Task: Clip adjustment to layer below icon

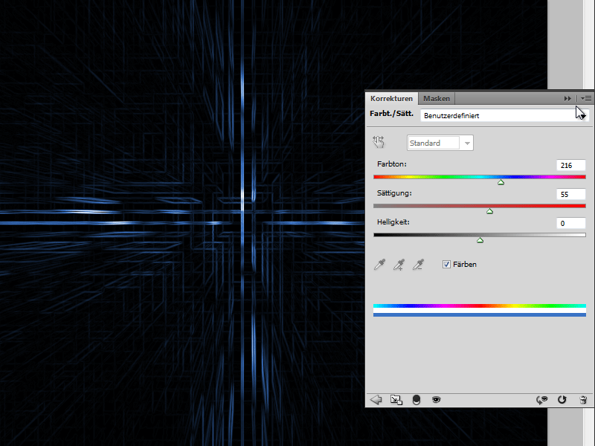Action: click(416, 400)
